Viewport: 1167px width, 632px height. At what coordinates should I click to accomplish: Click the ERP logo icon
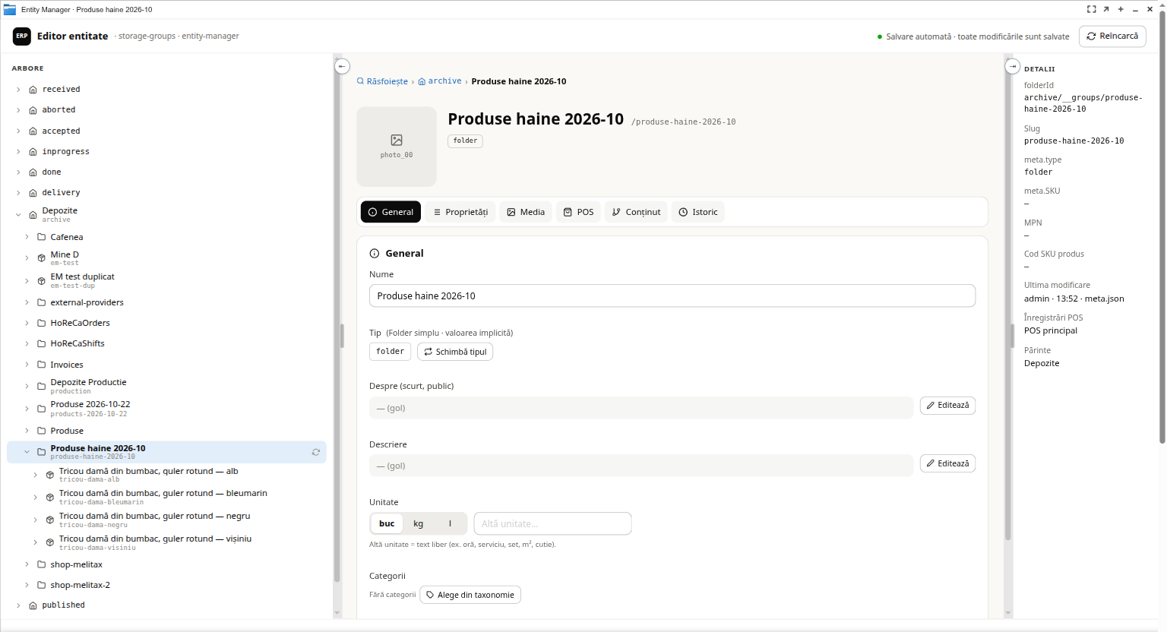pyautogui.click(x=22, y=36)
